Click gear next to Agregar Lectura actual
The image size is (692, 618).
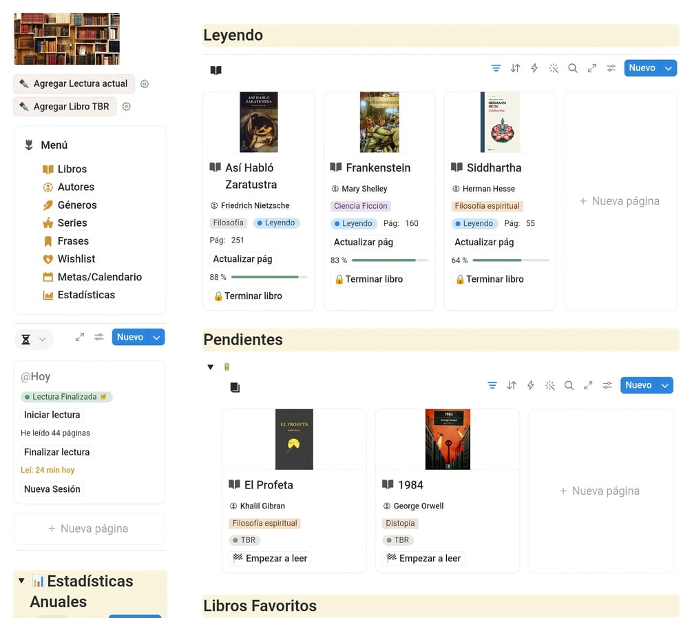[145, 84]
